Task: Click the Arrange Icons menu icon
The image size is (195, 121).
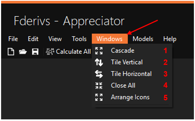Action: (99, 97)
